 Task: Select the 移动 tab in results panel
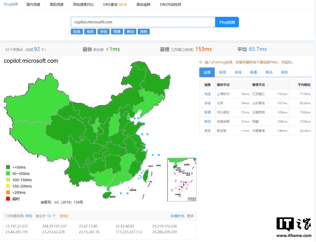click(269, 72)
